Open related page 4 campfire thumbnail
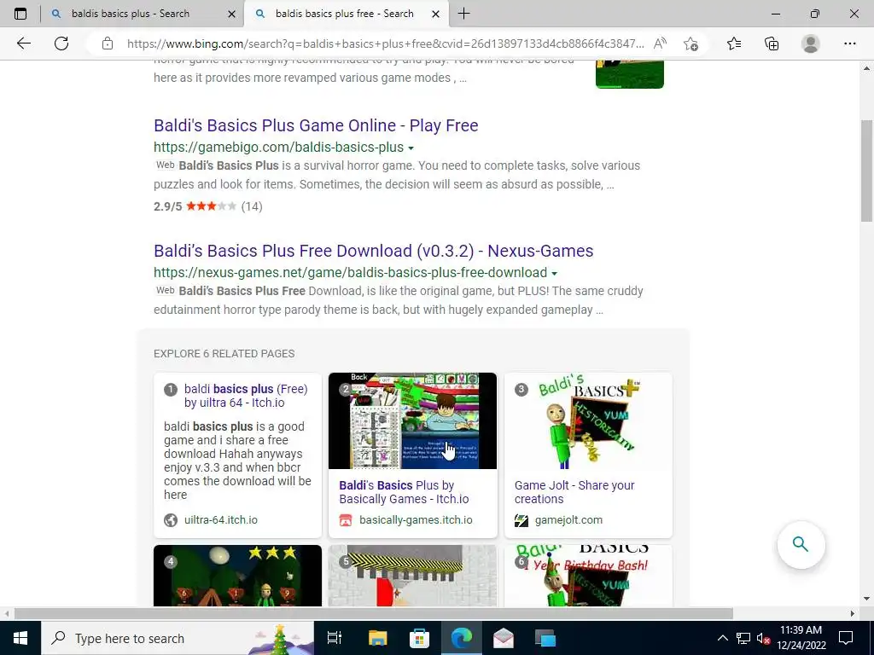874x655 pixels. click(x=237, y=576)
